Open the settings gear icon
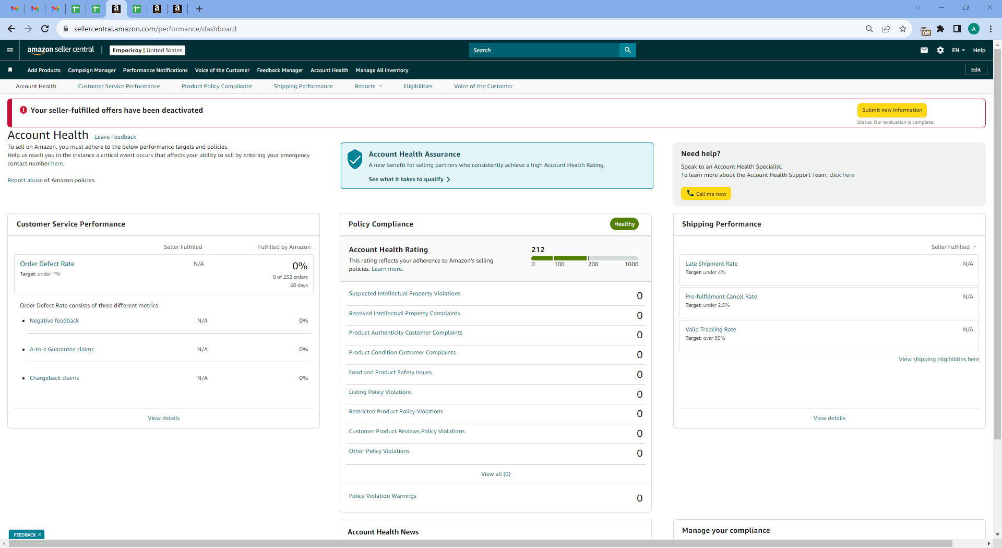Screen dimensions: 1002x548 pyautogui.click(x=940, y=50)
